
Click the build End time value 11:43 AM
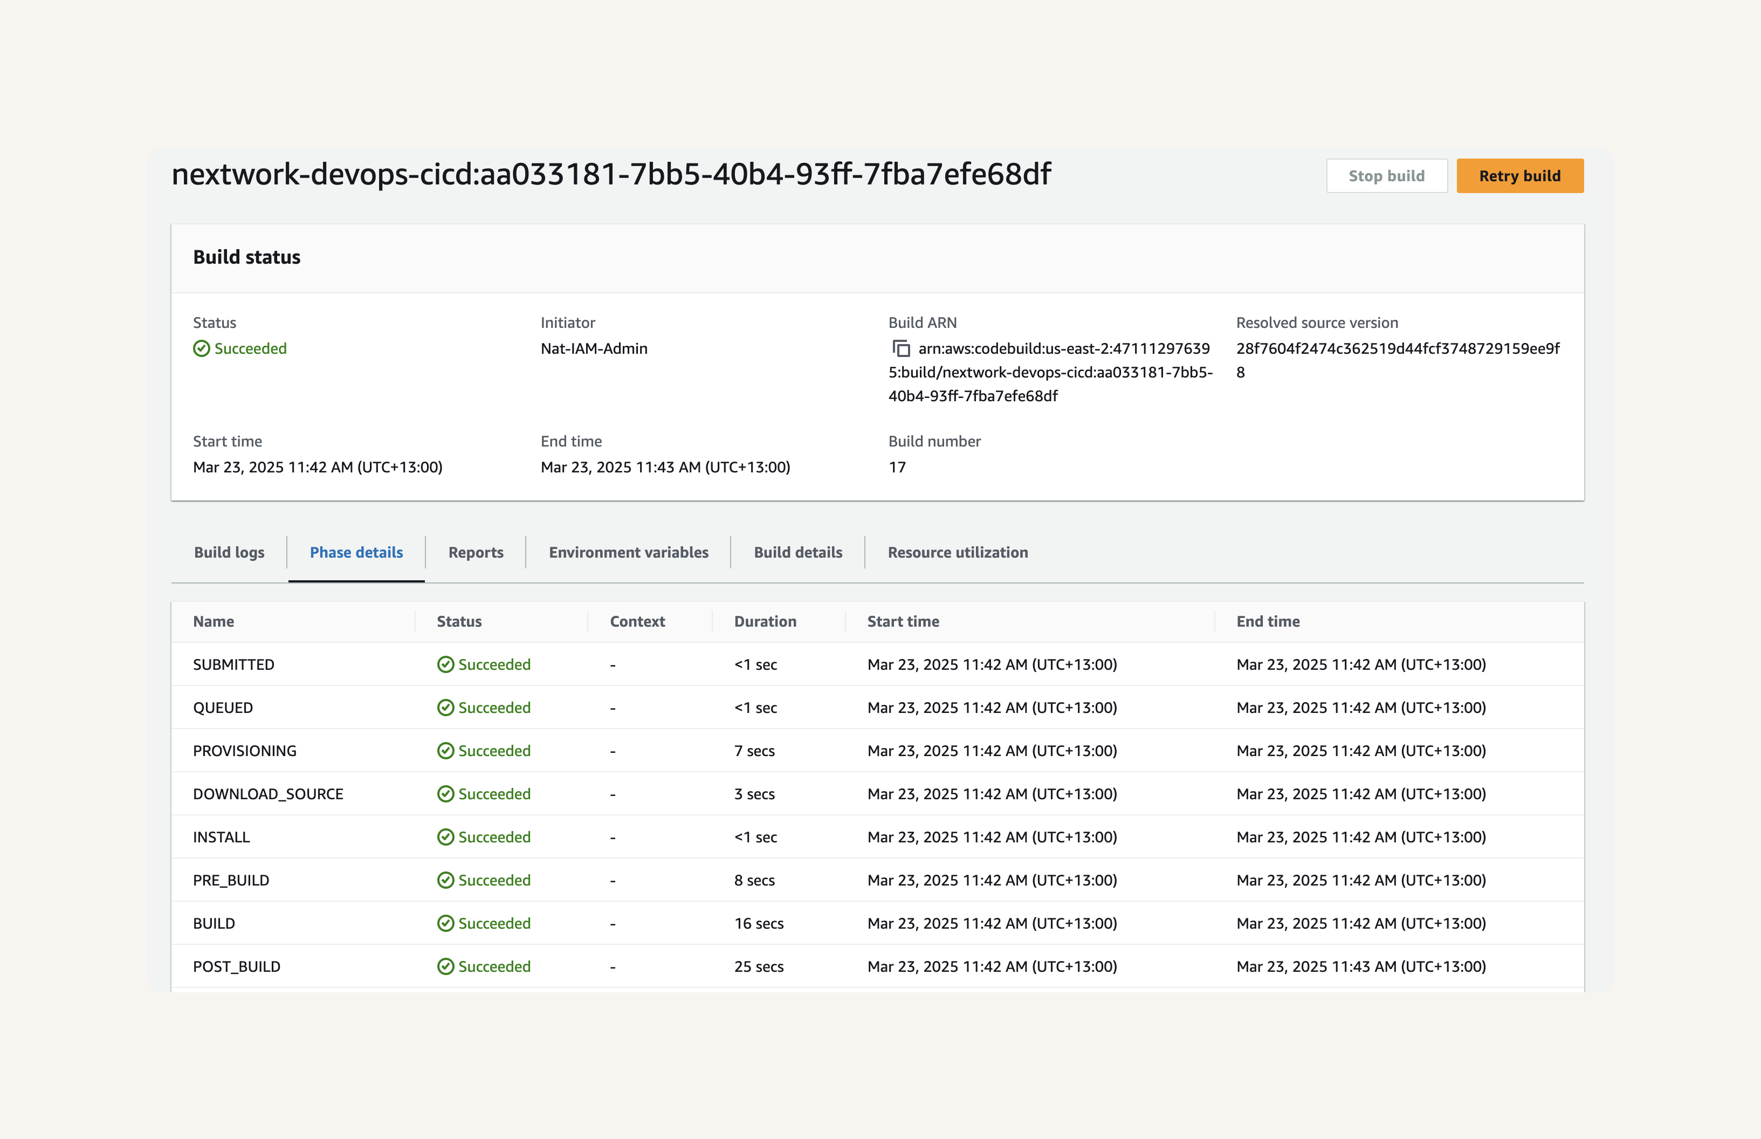[x=665, y=468]
